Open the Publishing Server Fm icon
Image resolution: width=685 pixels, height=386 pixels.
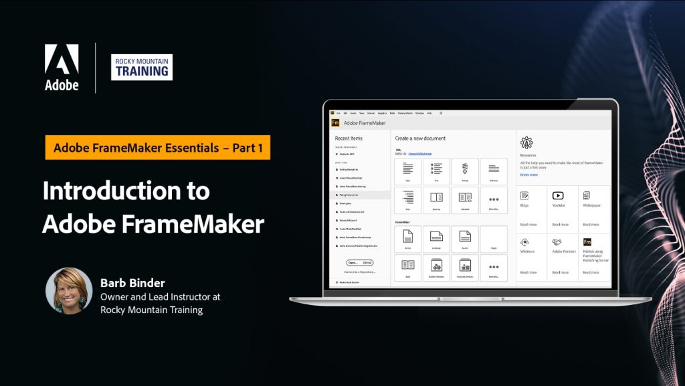[587, 242]
